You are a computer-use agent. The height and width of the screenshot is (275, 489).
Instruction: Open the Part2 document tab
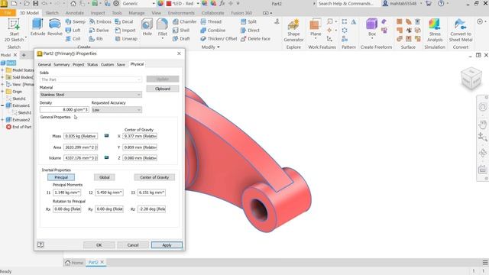pyautogui.click(x=93, y=263)
